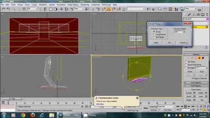This screenshot has height=118, width=210.
Task: Open the Modifier List dropdown
Action: point(208,23)
